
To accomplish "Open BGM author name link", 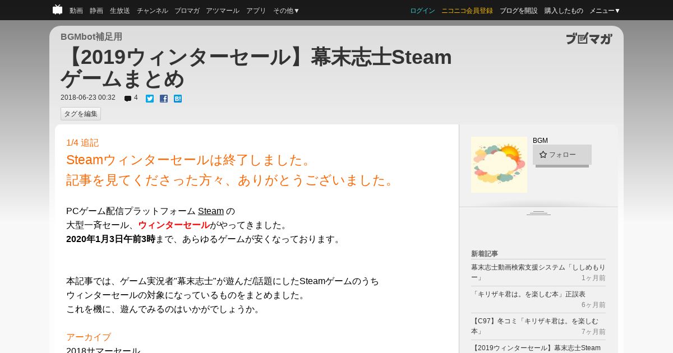I will pos(540,141).
